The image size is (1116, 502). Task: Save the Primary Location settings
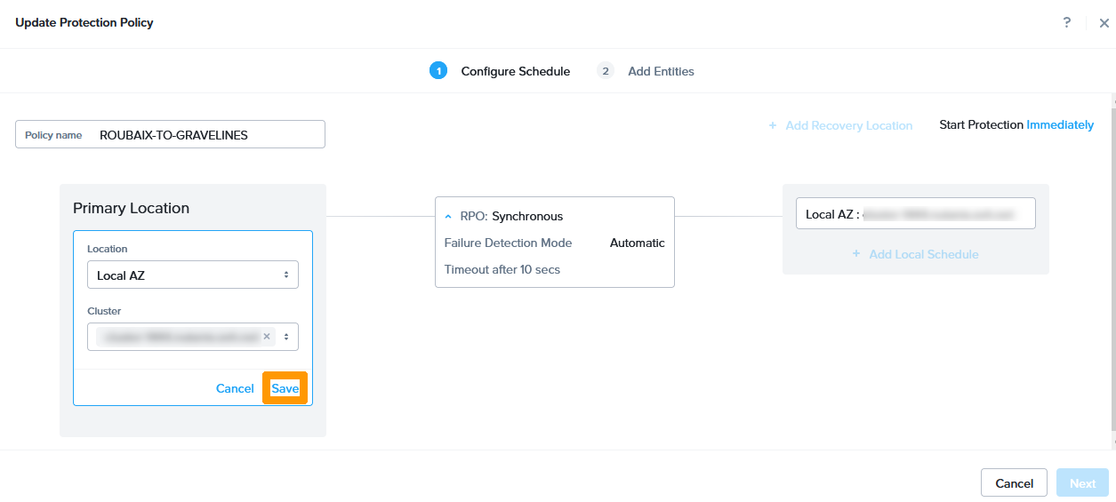(285, 388)
